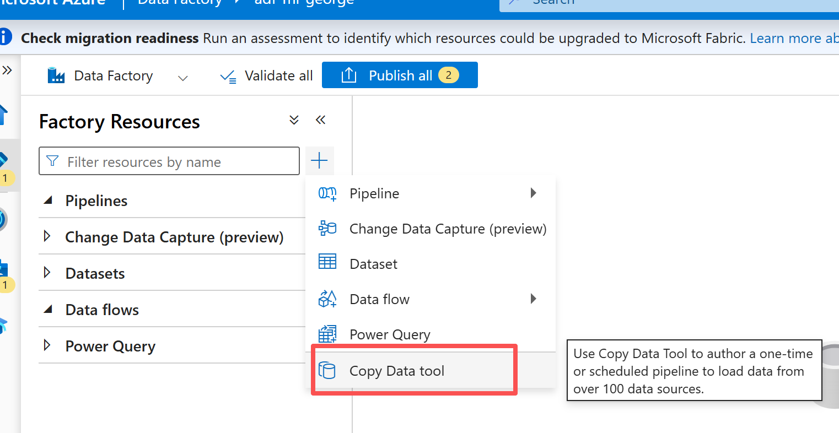Open the Author pencil icon in sidebar

[x=4, y=160]
